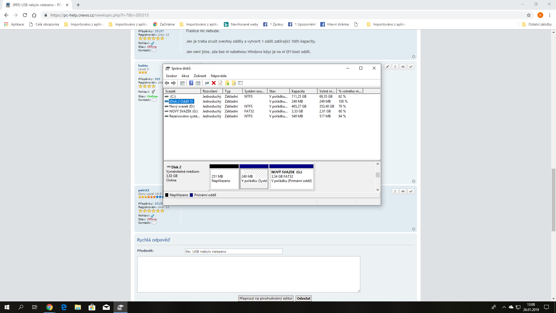Click Přepnout na plnohodnotný editor button
This screenshot has height=313, width=556.
[266, 299]
